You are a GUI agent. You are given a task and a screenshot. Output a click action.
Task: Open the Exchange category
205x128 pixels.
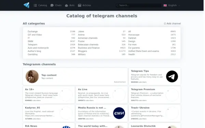(33, 31)
